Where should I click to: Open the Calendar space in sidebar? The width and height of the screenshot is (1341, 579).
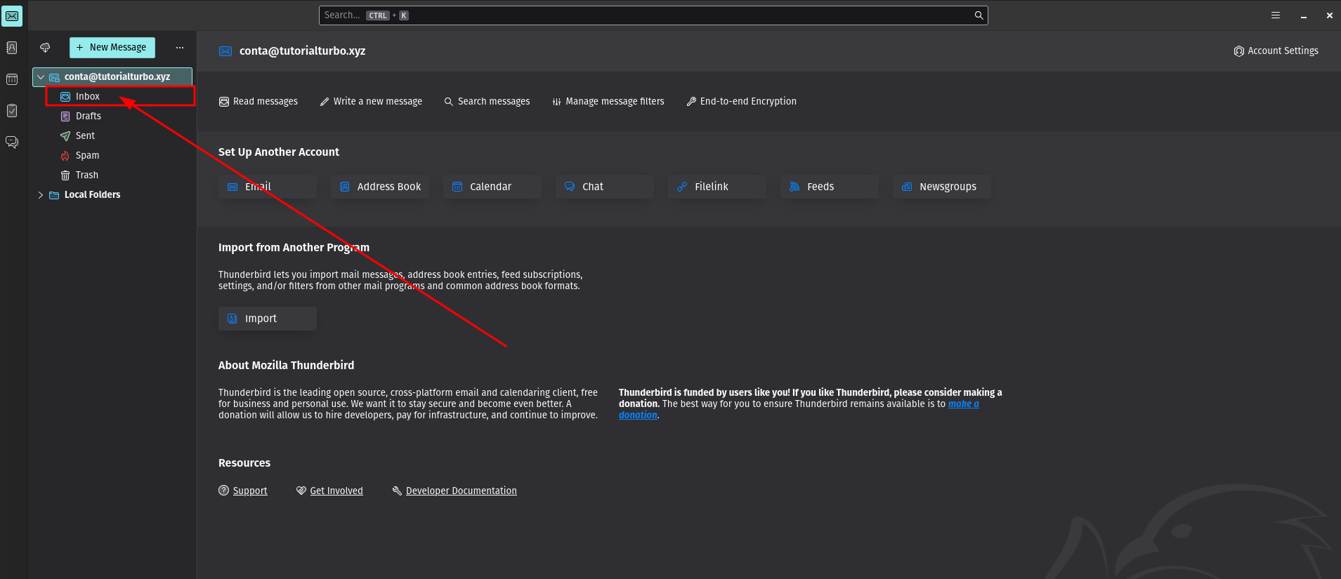(x=12, y=79)
